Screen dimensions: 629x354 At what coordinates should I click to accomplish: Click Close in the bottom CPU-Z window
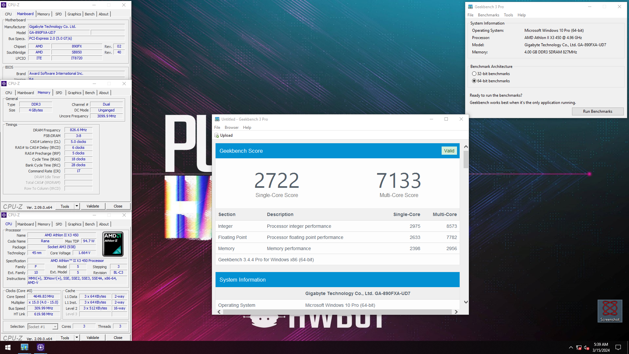(x=118, y=338)
